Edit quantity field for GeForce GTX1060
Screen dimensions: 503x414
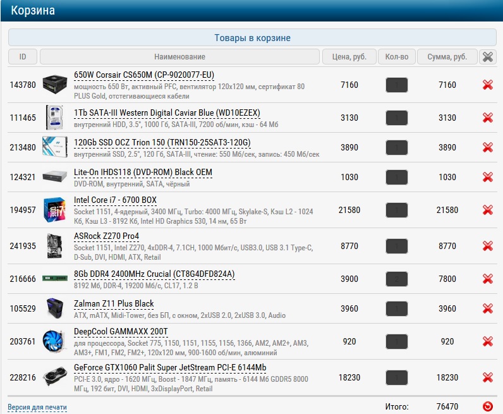click(x=396, y=378)
